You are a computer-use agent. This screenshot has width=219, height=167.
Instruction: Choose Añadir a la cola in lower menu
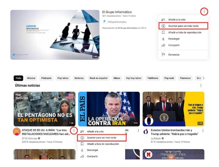click(101, 131)
